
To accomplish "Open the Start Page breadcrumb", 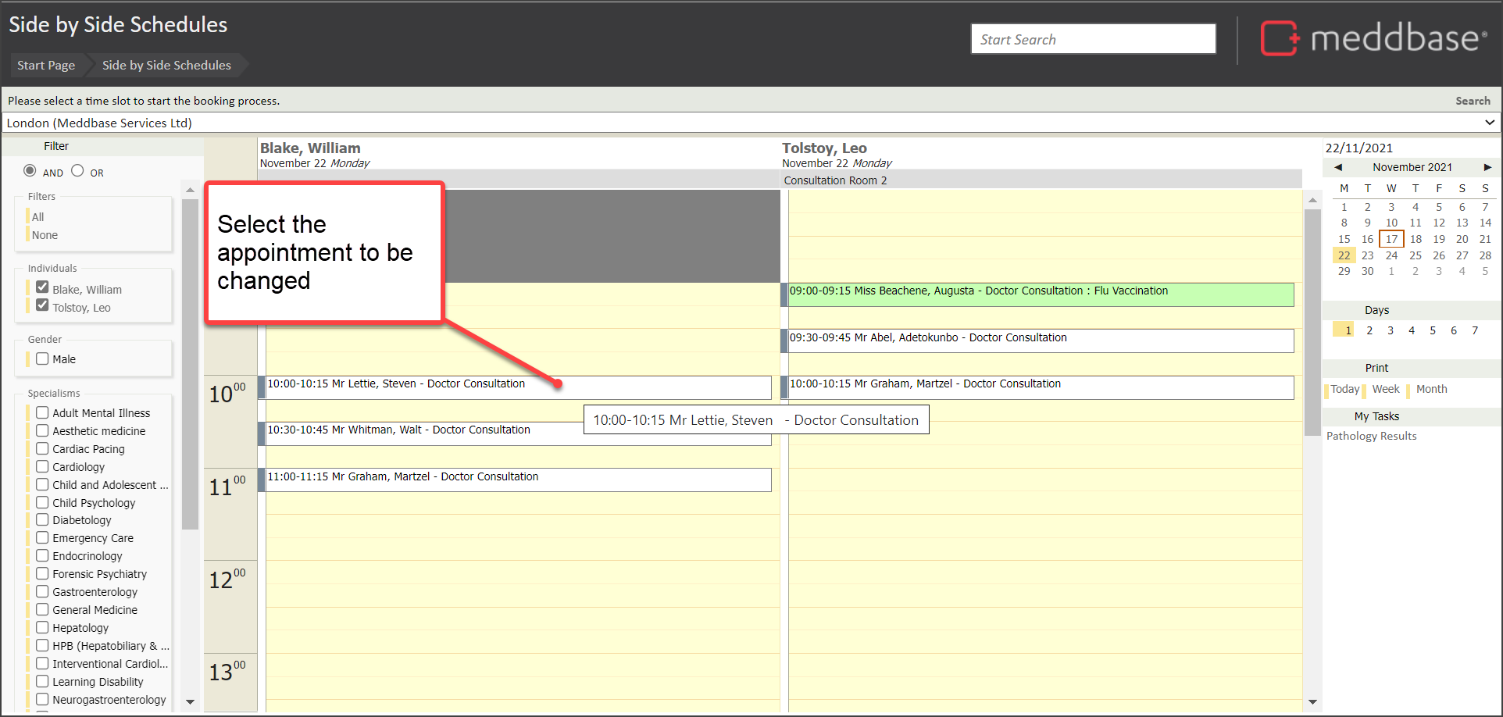I will [46, 65].
